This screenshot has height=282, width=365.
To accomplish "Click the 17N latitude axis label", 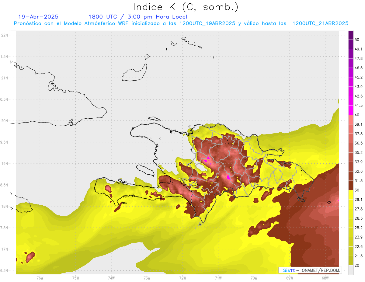I will pyautogui.click(x=5, y=249).
